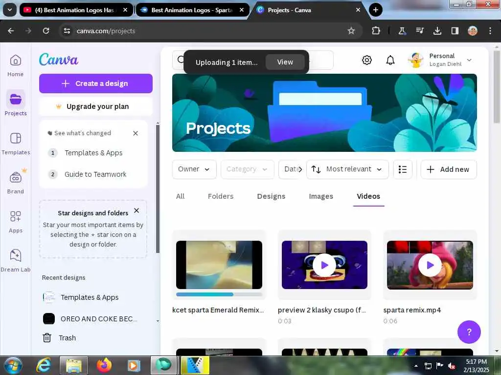Open the Dream Lab icon
The image size is (501, 375).
coord(15,255)
